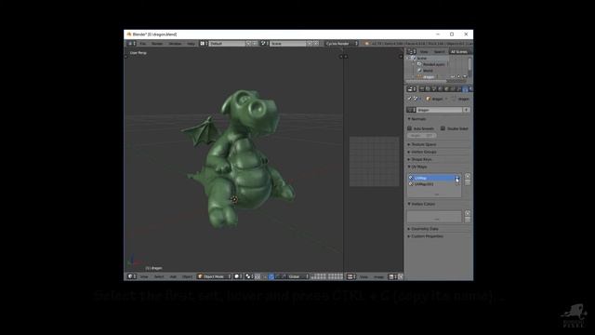Open the Object properties tab icon
This screenshot has width=595, height=335.
[446, 89]
